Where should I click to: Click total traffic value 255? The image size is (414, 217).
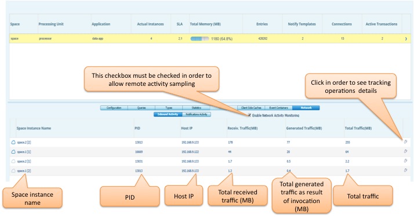(347, 142)
